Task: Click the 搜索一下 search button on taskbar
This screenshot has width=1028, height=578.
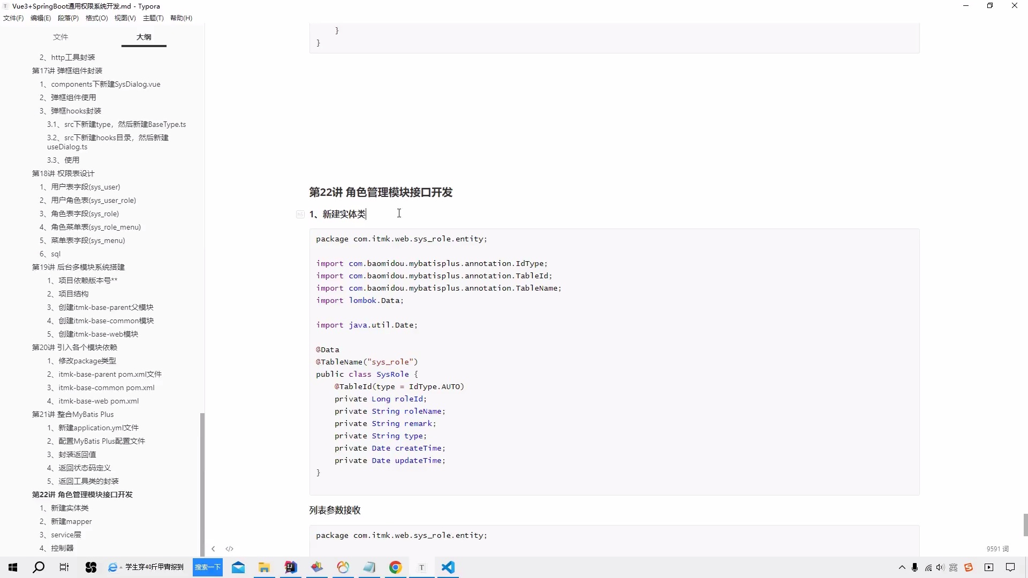Action: pos(207,568)
